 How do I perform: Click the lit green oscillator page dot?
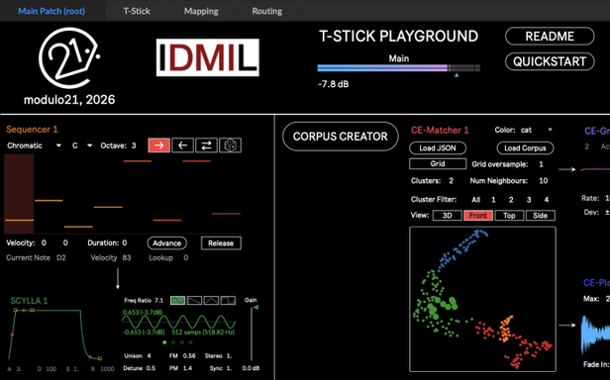click(x=164, y=342)
